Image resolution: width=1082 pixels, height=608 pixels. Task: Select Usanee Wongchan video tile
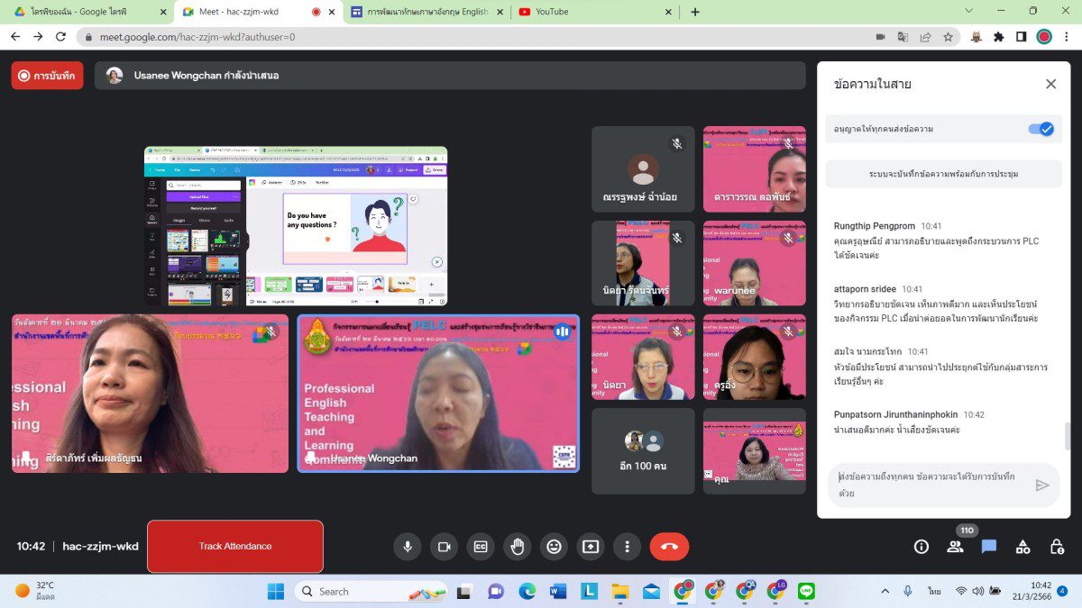[438, 393]
